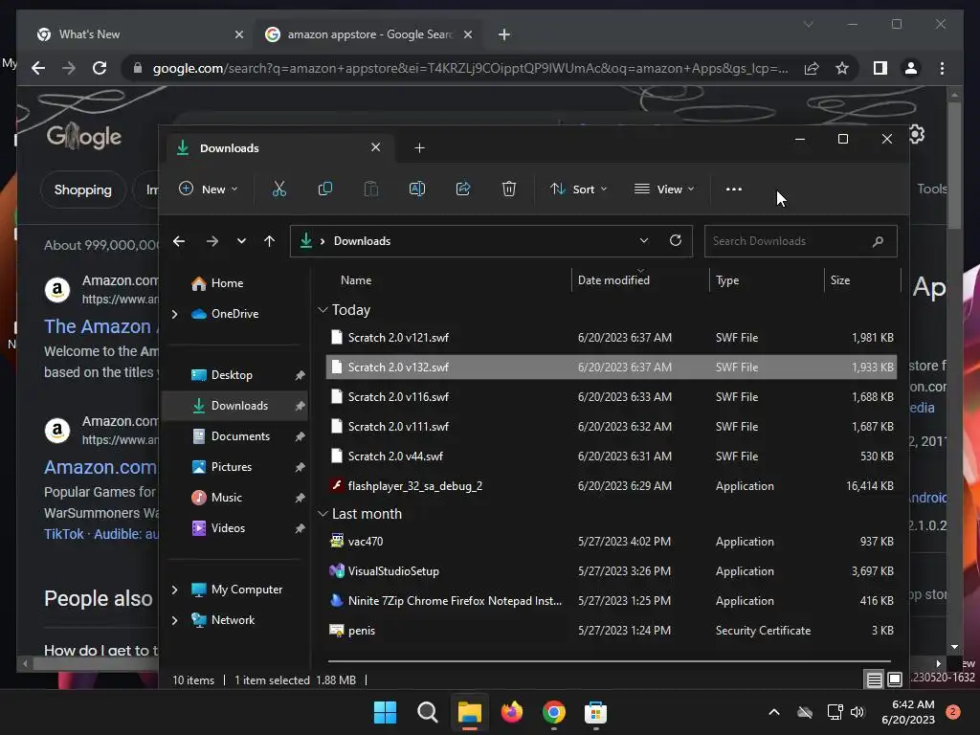Open Windows Start menu
The image size is (980, 735).
point(385,712)
